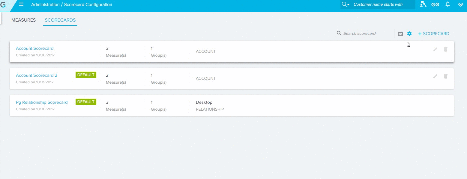Click the Administration / Scorecard Configuration breadcrumb
The height and width of the screenshot is (179, 467).
pos(72,4)
